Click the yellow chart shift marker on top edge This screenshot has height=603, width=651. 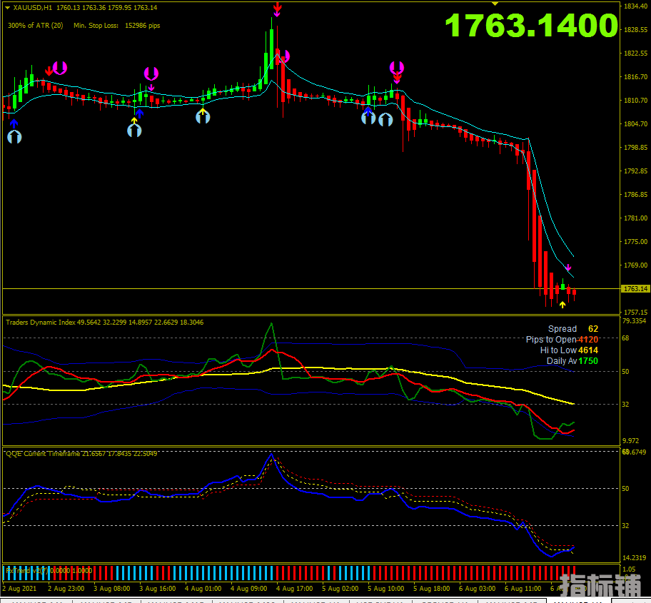pos(495,4)
